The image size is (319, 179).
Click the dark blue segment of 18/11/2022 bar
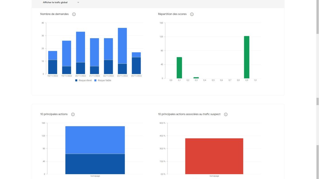point(53,67)
